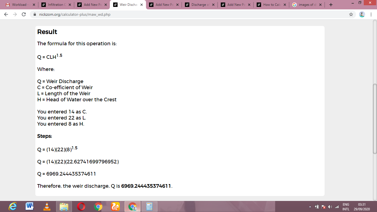377x212 pixels.
Task: Show hidden system tray icons arrow
Action: point(310,207)
